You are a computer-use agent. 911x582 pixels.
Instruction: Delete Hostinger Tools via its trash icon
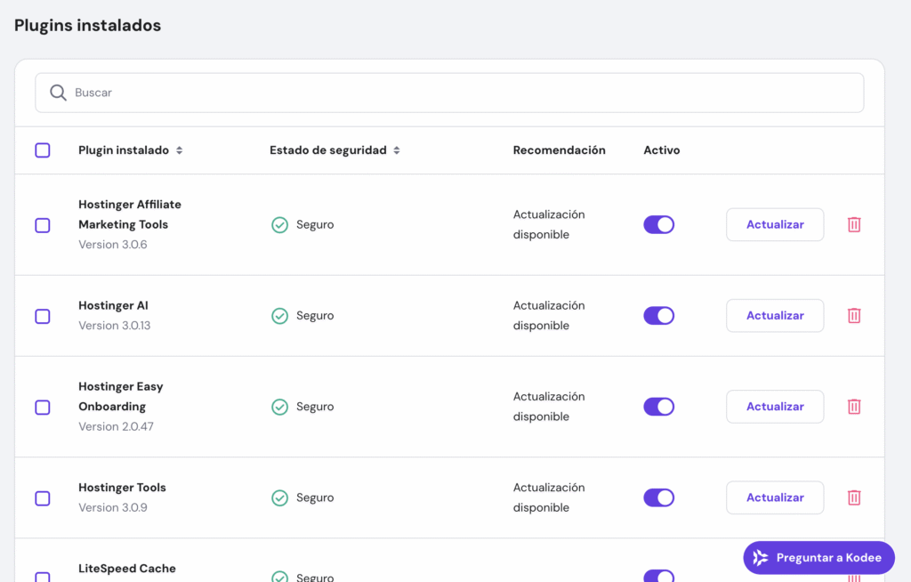pos(853,497)
